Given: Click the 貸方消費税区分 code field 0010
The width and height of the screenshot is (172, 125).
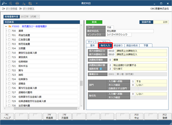Looking at the screenshot, I should pyautogui.click(x=111, y=54).
